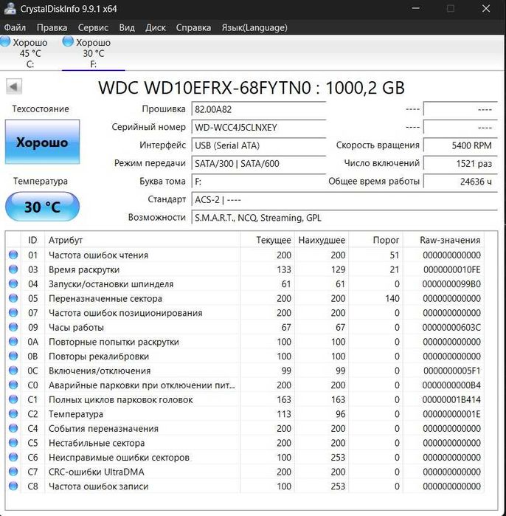Click the Буква тома field F:

[x=259, y=182]
